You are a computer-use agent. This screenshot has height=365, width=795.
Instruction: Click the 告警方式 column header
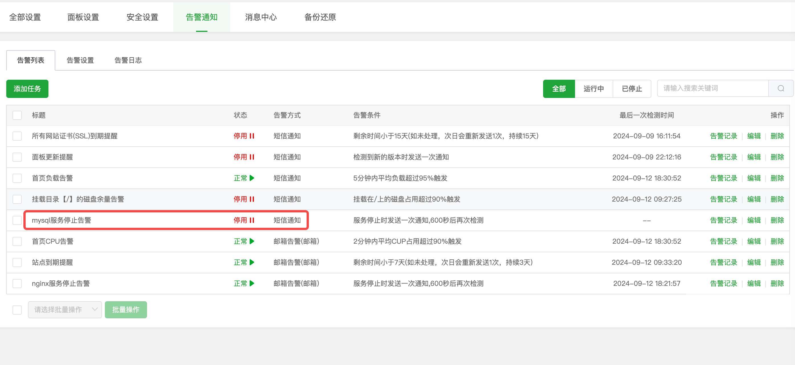(x=287, y=115)
